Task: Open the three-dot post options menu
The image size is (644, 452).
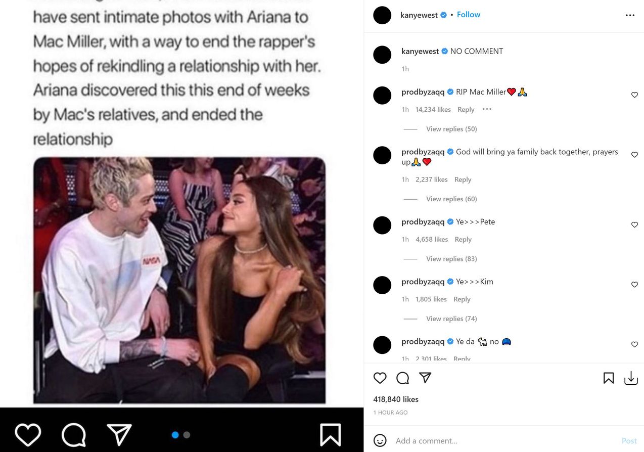Action: (630, 15)
